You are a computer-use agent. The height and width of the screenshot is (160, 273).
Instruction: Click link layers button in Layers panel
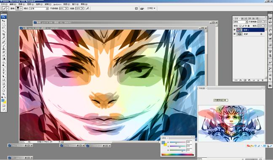click(x=236, y=80)
